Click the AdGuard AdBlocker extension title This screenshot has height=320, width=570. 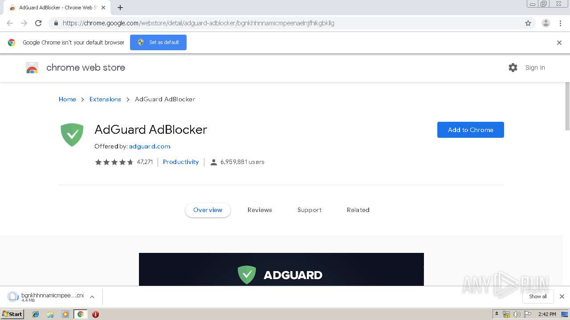pos(151,129)
